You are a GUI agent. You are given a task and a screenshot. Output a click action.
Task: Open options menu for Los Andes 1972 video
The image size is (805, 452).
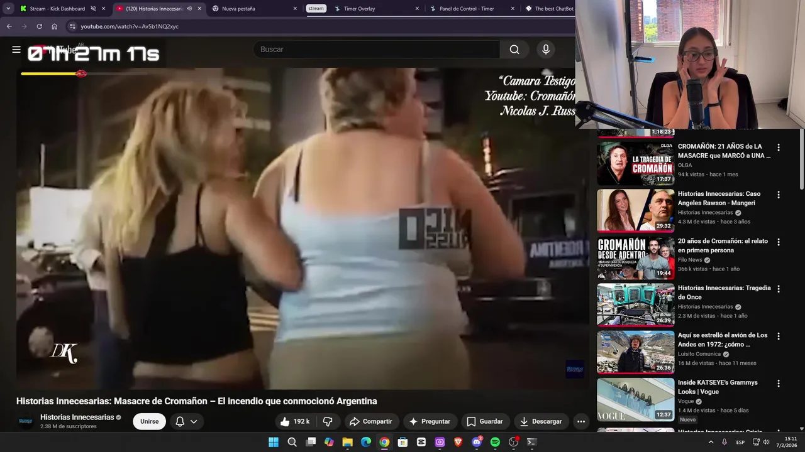tap(779, 336)
